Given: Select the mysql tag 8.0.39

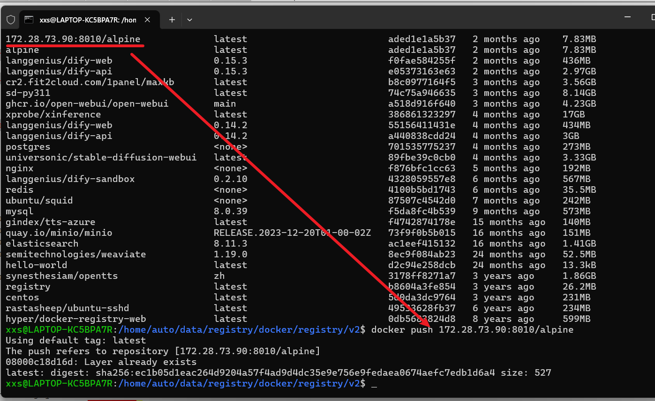Looking at the screenshot, I should click(x=230, y=211).
